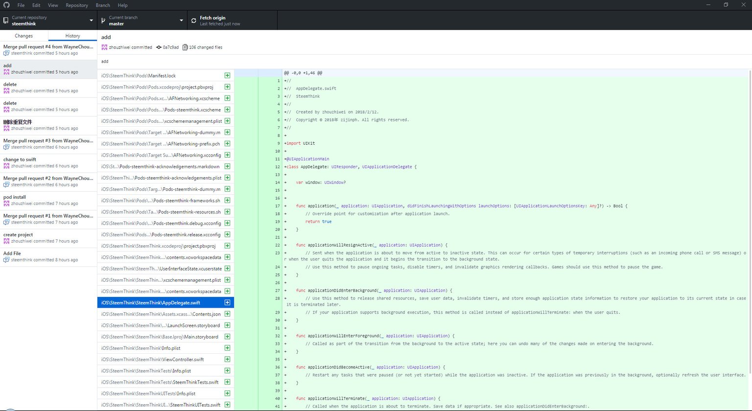Click zhouzhiwei avatar in commit header
The height and width of the screenshot is (411, 752).
click(x=104, y=47)
